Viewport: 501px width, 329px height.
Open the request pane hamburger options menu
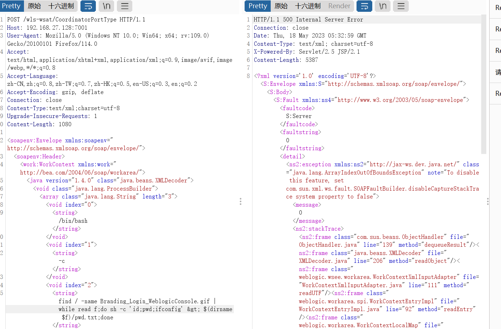pyautogui.click(x=124, y=6)
